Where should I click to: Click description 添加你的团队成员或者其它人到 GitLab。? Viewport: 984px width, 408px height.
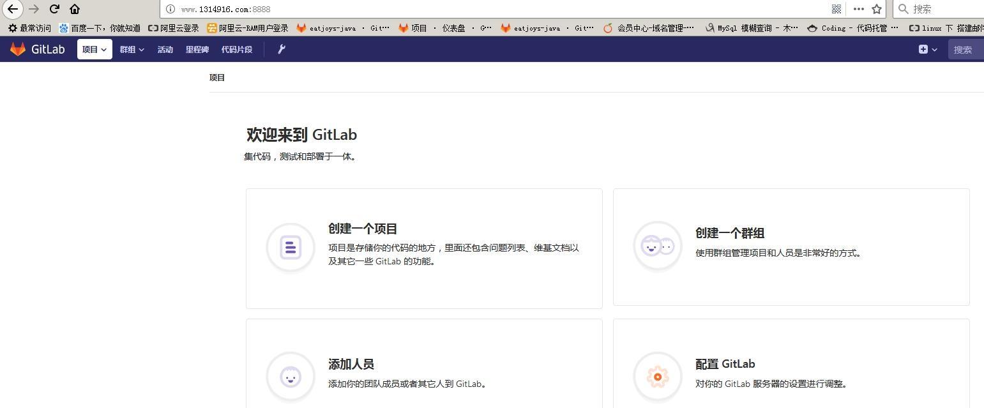(x=409, y=384)
